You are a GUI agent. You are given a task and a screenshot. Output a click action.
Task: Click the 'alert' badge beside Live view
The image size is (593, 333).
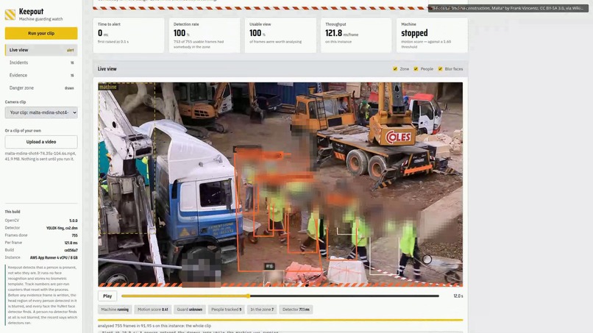(x=71, y=50)
